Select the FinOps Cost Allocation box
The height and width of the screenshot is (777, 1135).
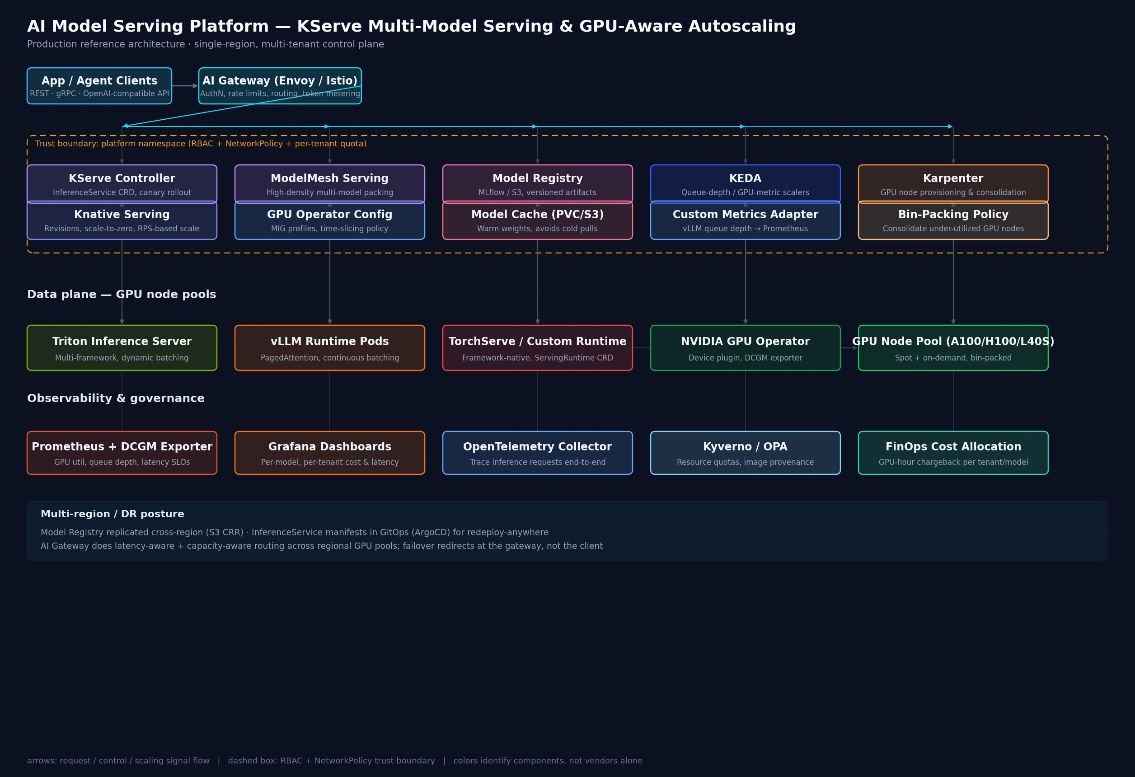coord(953,453)
